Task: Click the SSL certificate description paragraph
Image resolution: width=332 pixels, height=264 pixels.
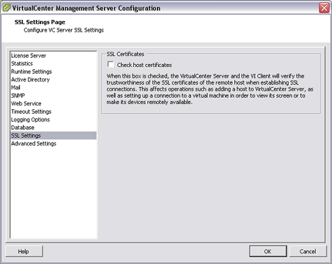Action: 210,89
